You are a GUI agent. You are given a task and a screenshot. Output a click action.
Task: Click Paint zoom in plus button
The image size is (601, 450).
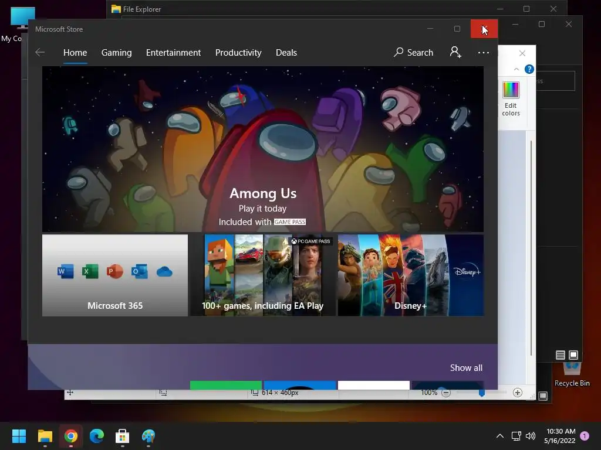coord(518,393)
